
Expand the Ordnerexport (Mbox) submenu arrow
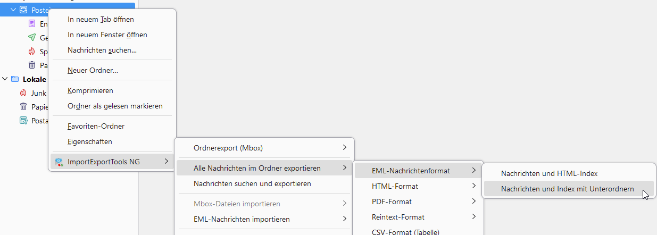[x=344, y=147]
